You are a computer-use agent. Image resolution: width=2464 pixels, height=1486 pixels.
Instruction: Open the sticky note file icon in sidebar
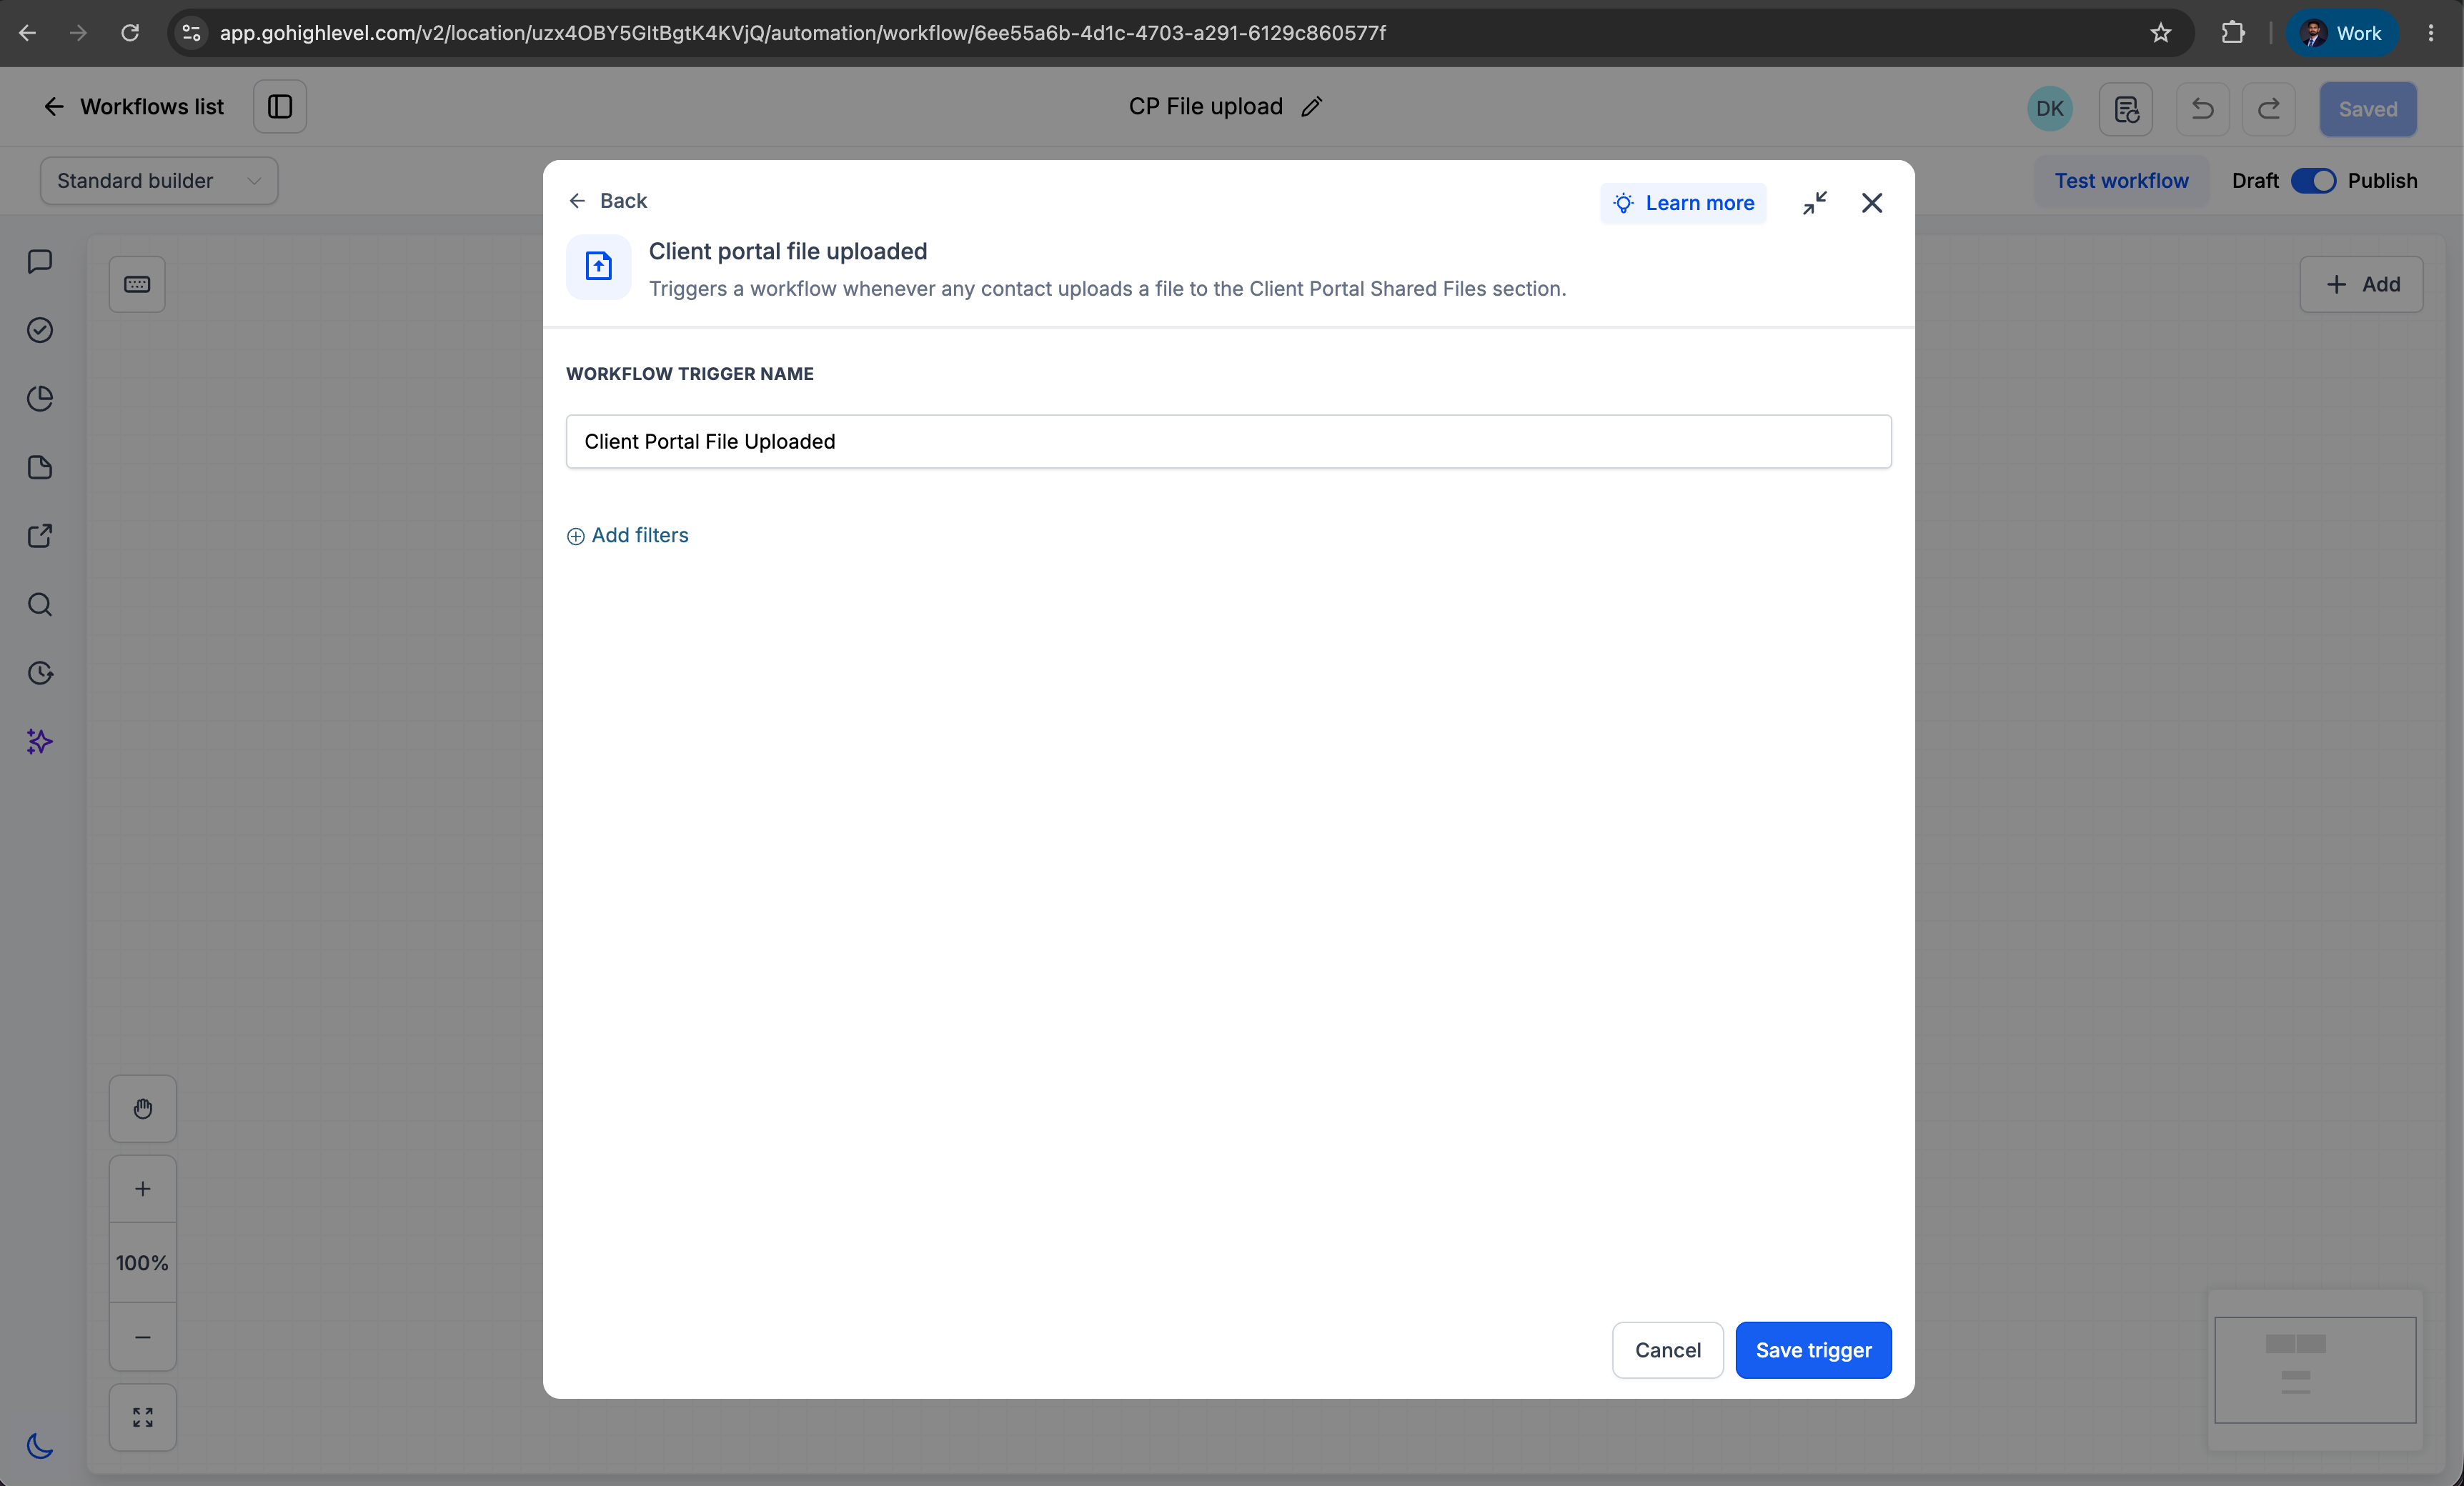point(40,467)
